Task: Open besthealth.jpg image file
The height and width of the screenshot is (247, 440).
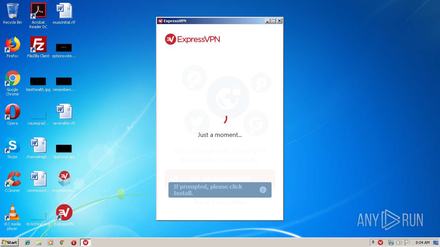Action: click(38, 84)
